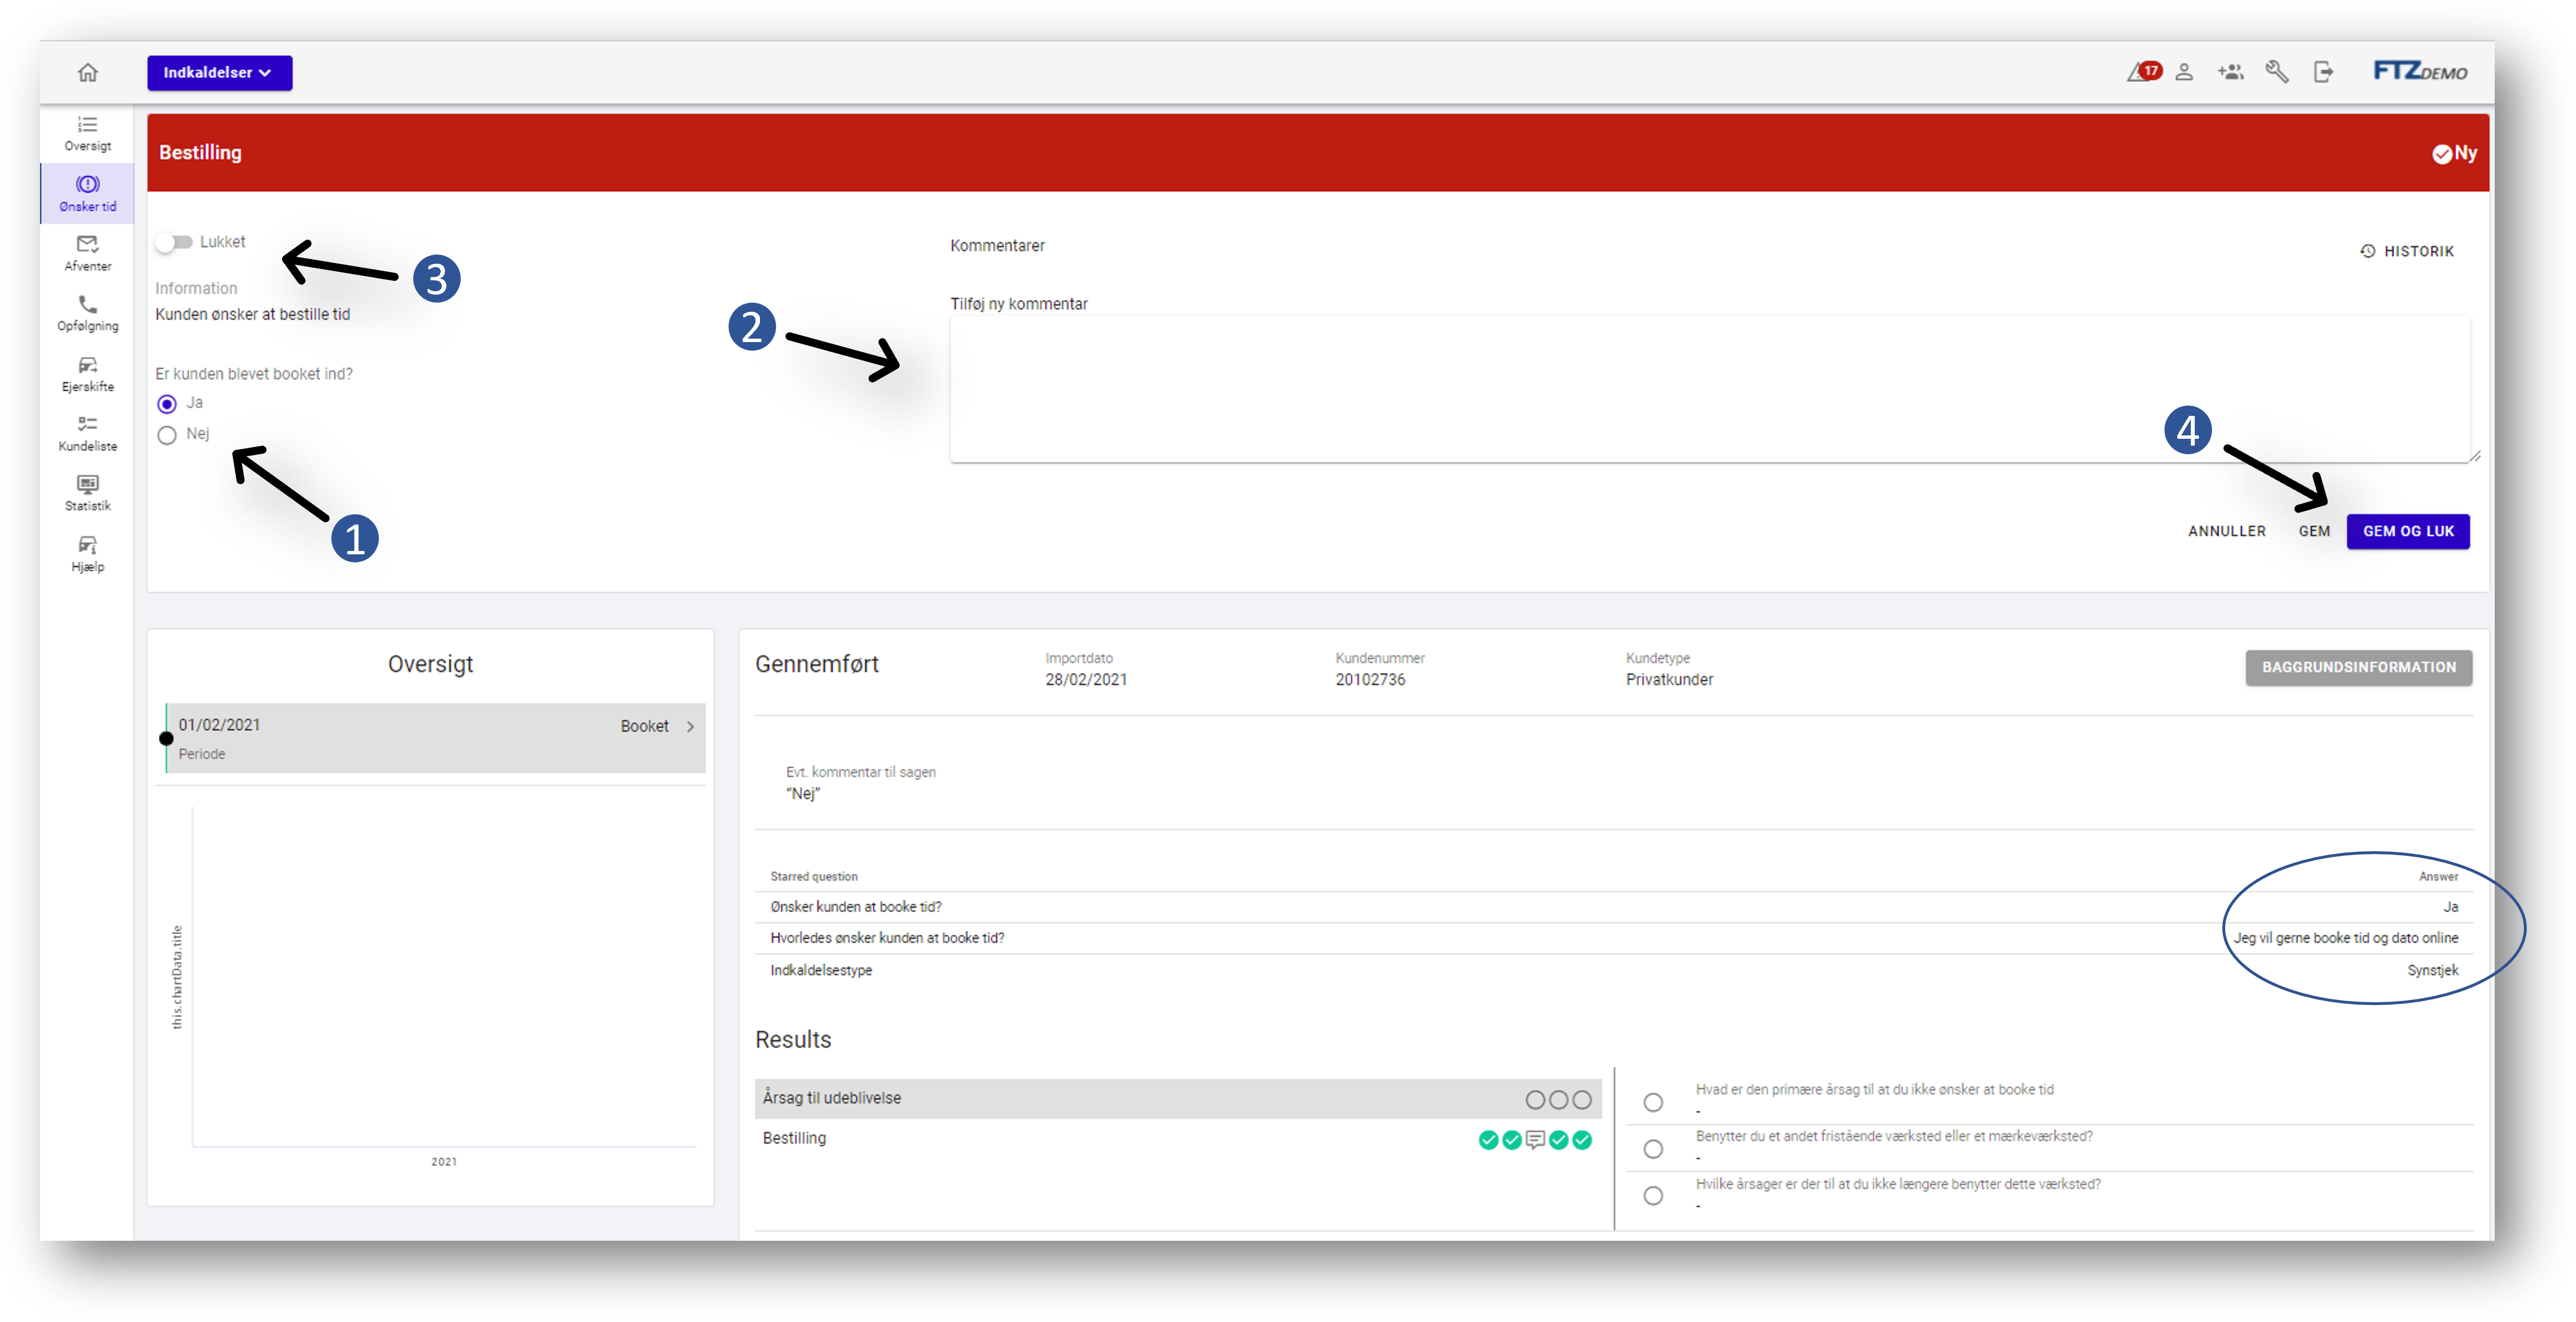Image resolution: width=2576 pixels, height=1322 pixels.
Task: Click the ANNULLER button
Action: pyautogui.click(x=2226, y=531)
